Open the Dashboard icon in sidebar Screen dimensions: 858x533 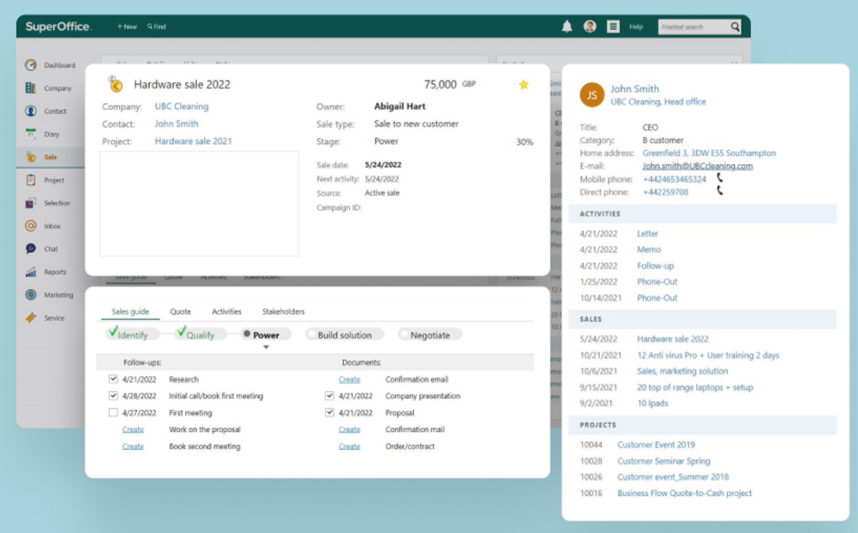pyautogui.click(x=31, y=65)
